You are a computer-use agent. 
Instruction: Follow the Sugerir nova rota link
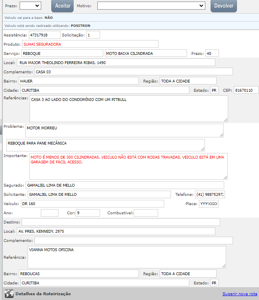point(240,294)
